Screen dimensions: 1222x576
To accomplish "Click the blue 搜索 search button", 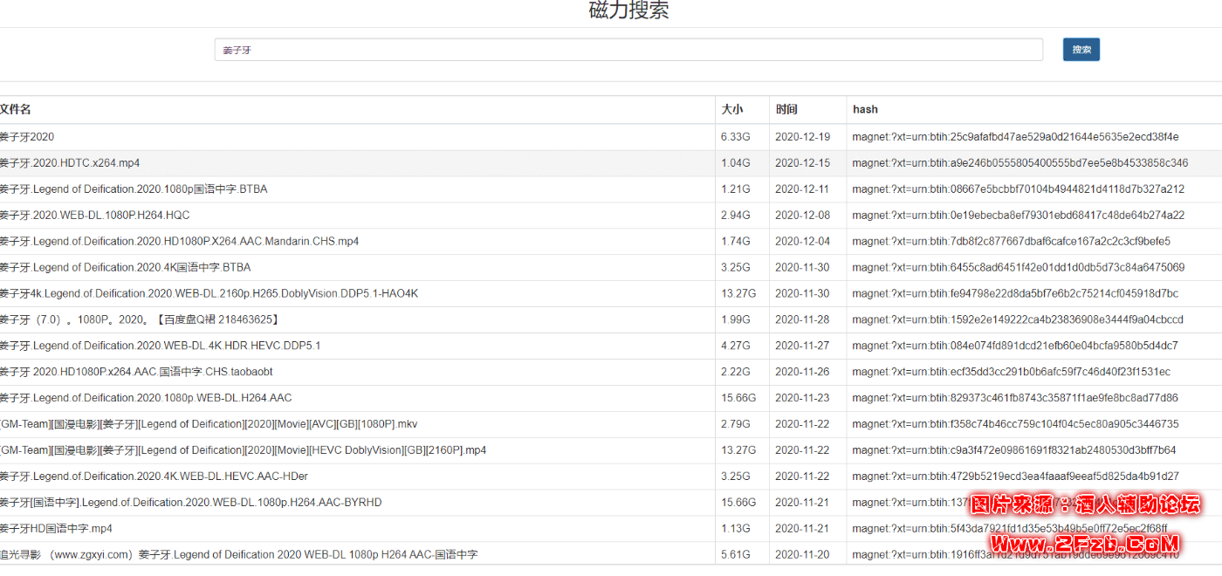I will click(x=1081, y=50).
